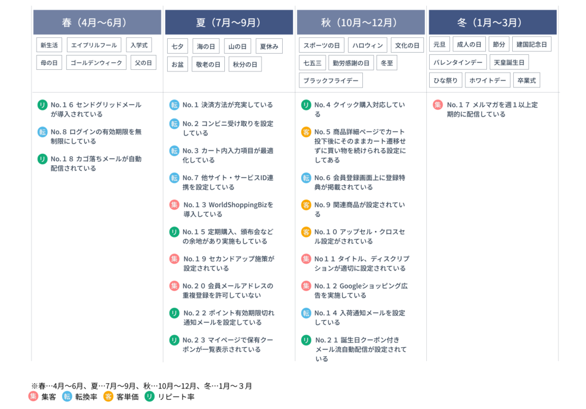Click the orange 客 badge beside No.9

click(x=306, y=205)
